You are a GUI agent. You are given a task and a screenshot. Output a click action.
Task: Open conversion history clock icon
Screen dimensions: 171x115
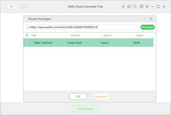(x=135, y=7)
